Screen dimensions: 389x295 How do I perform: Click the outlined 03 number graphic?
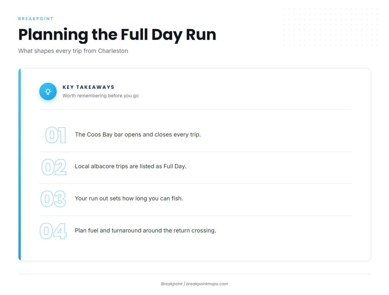[53, 199]
